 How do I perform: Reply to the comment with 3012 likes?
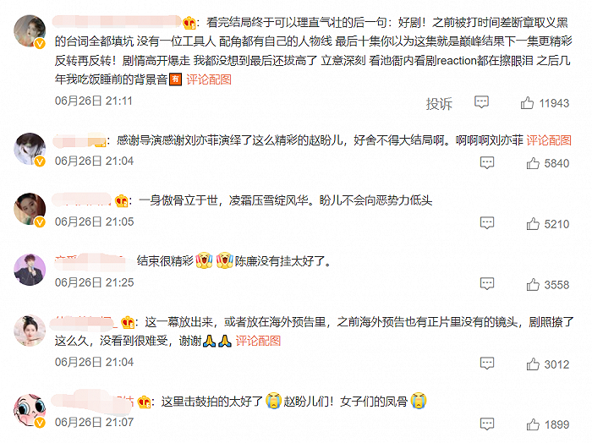click(487, 363)
